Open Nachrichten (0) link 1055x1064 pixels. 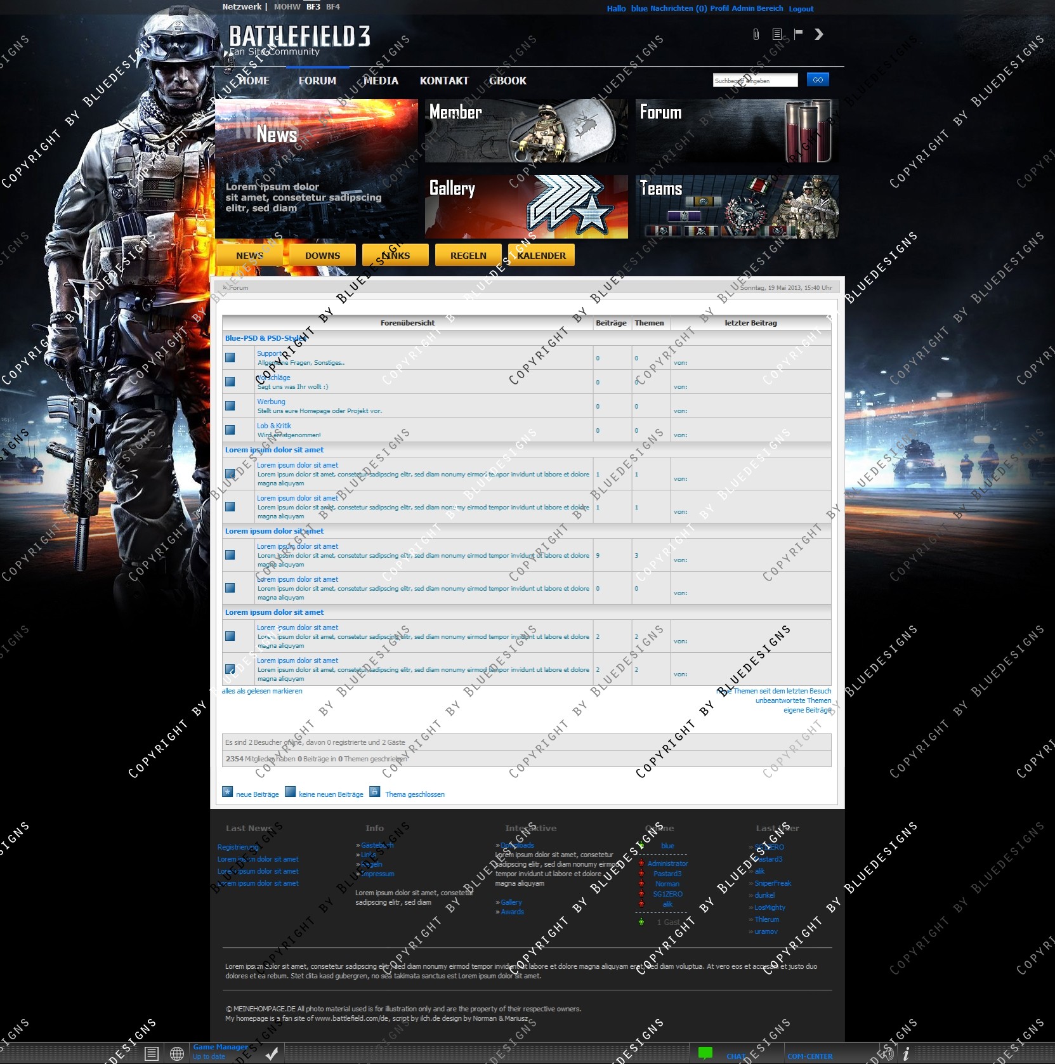click(679, 8)
